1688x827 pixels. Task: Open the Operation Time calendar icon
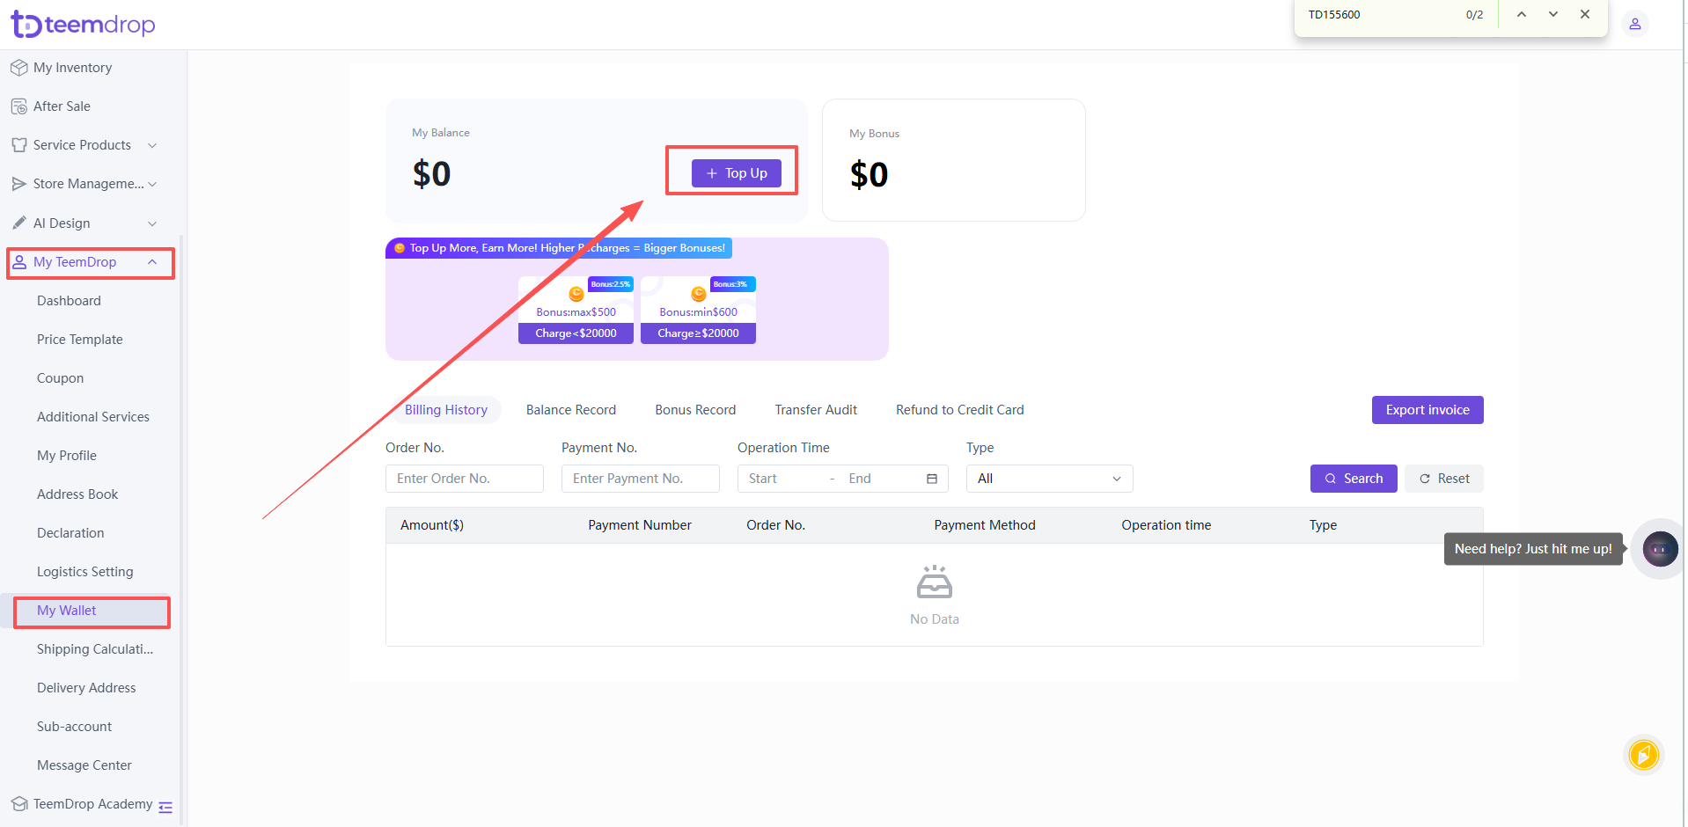click(932, 479)
